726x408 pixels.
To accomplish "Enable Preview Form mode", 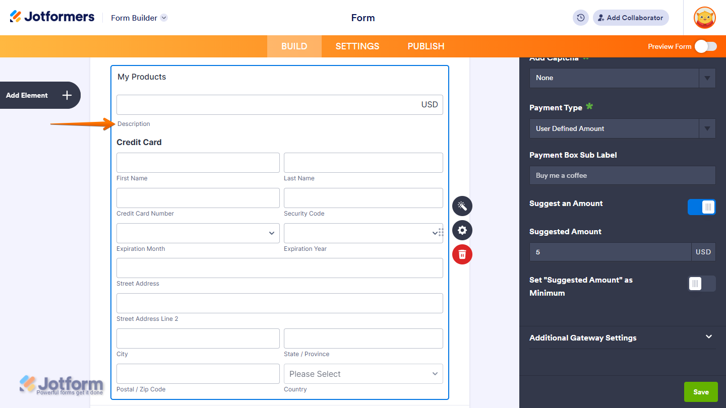I will pos(706,46).
